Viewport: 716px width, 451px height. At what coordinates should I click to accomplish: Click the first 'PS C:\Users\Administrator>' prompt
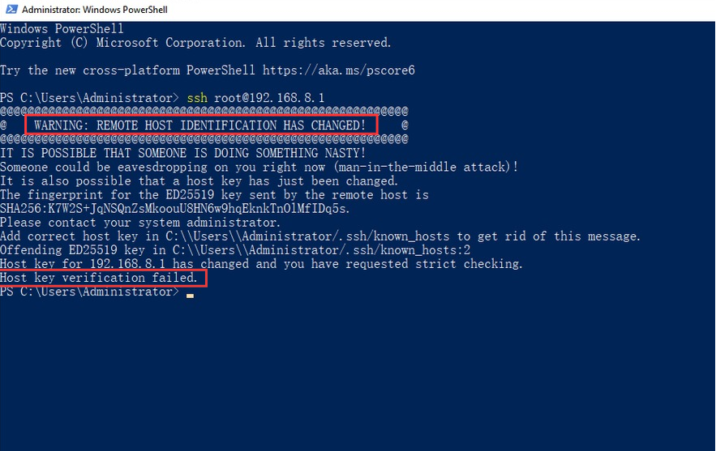(89, 98)
